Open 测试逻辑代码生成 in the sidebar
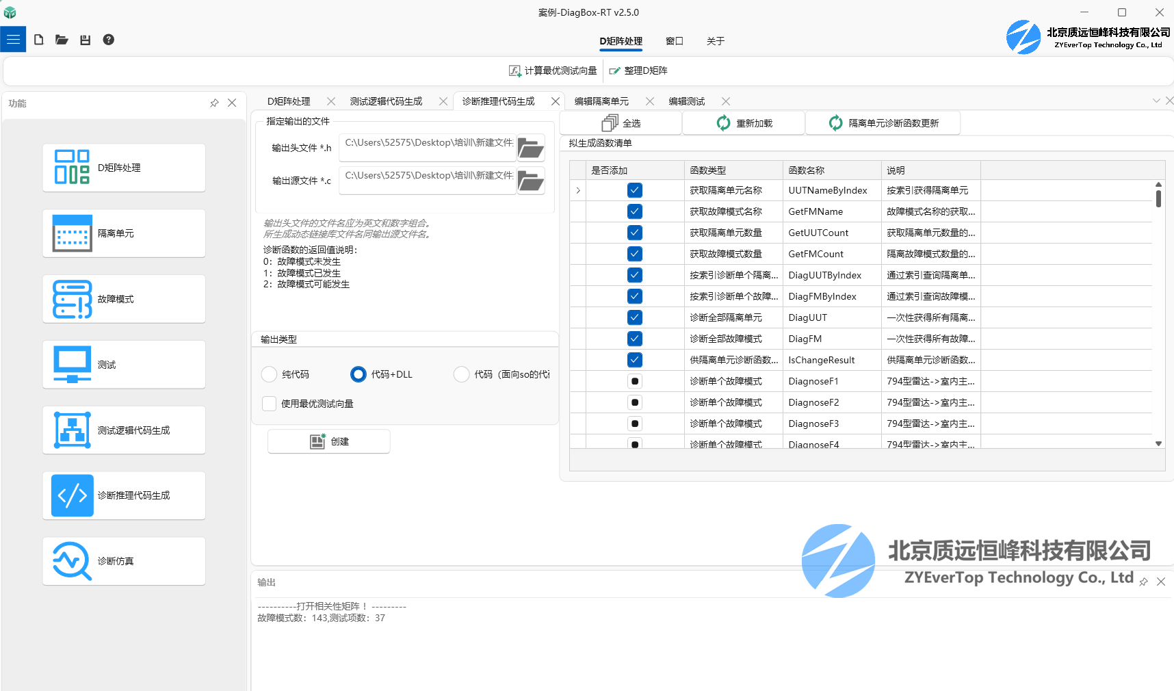 (124, 430)
